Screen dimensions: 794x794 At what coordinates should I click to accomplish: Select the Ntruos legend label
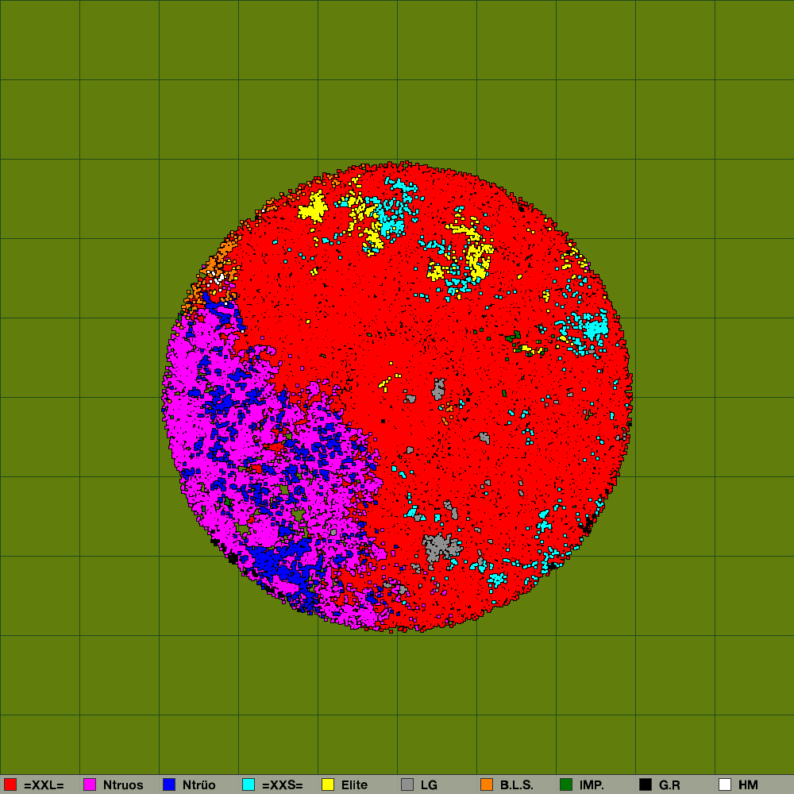click(x=123, y=785)
